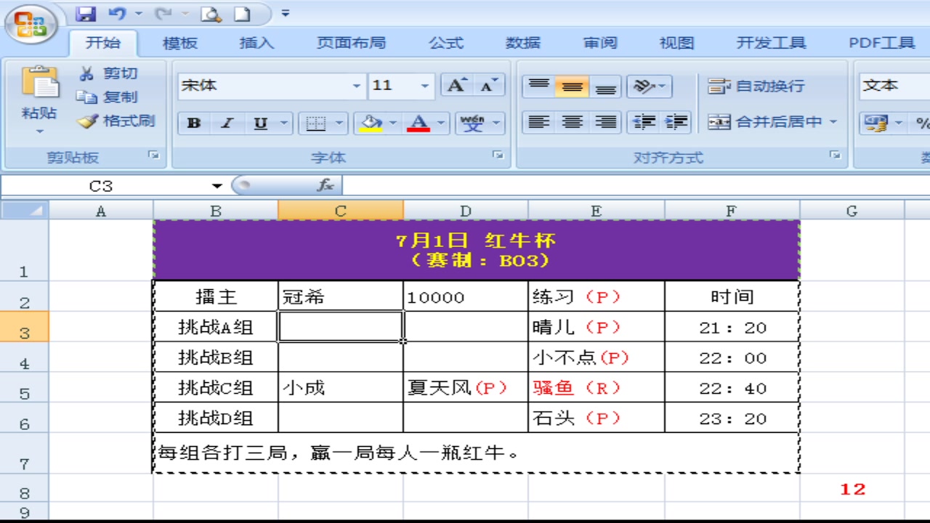The height and width of the screenshot is (523, 930).
Task: Click the formula bar input area
Action: (x=636, y=186)
